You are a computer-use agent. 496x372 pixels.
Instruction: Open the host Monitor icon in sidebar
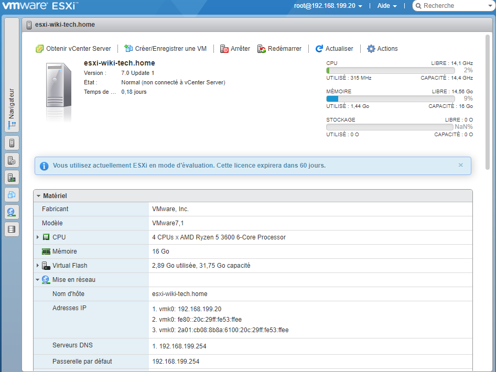[x=12, y=178]
